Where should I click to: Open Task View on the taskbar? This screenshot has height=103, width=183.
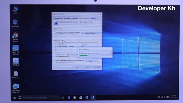click(x=63, y=98)
